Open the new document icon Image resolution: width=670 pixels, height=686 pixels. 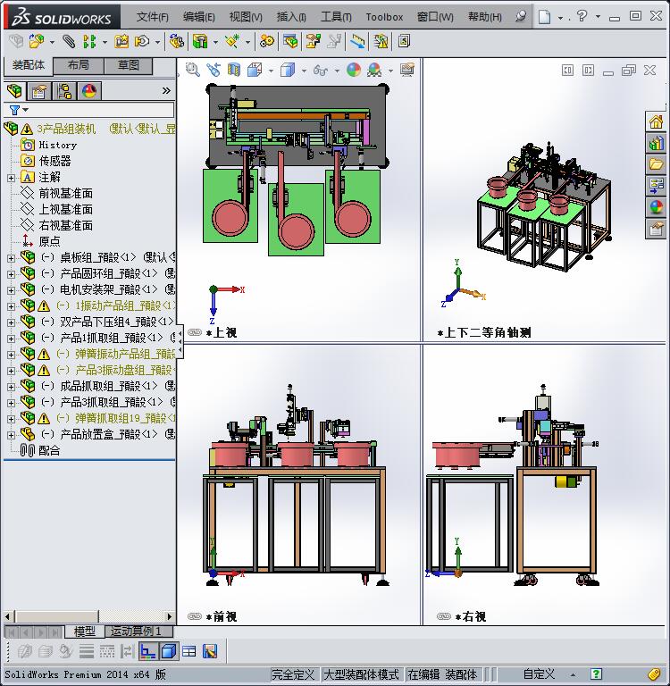pyautogui.click(x=544, y=17)
